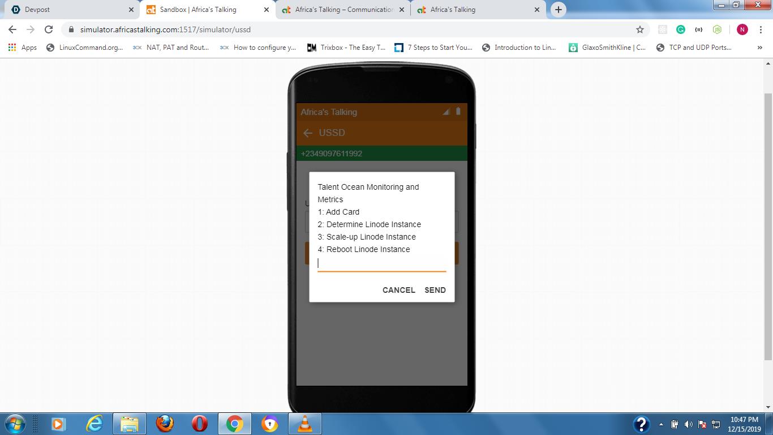Image resolution: width=773 pixels, height=435 pixels.
Task: Send the USSD reply
Action: pyautogui.click(x=435, y=290)
